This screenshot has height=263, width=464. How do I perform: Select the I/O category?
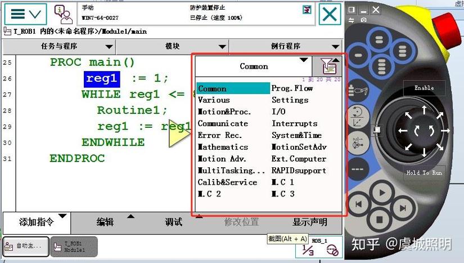(278, 112)
